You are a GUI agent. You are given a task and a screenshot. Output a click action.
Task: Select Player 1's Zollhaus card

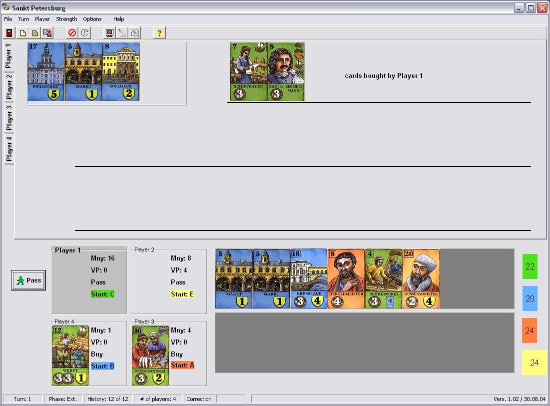[x=121, y=71]
